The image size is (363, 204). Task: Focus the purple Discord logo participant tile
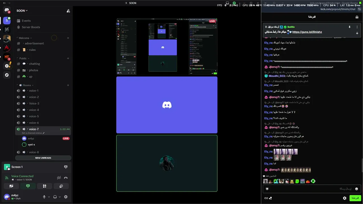(x=167, y=105)
